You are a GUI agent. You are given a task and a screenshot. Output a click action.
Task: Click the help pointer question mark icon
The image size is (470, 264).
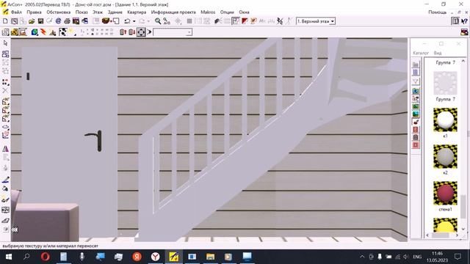point(464,21)
